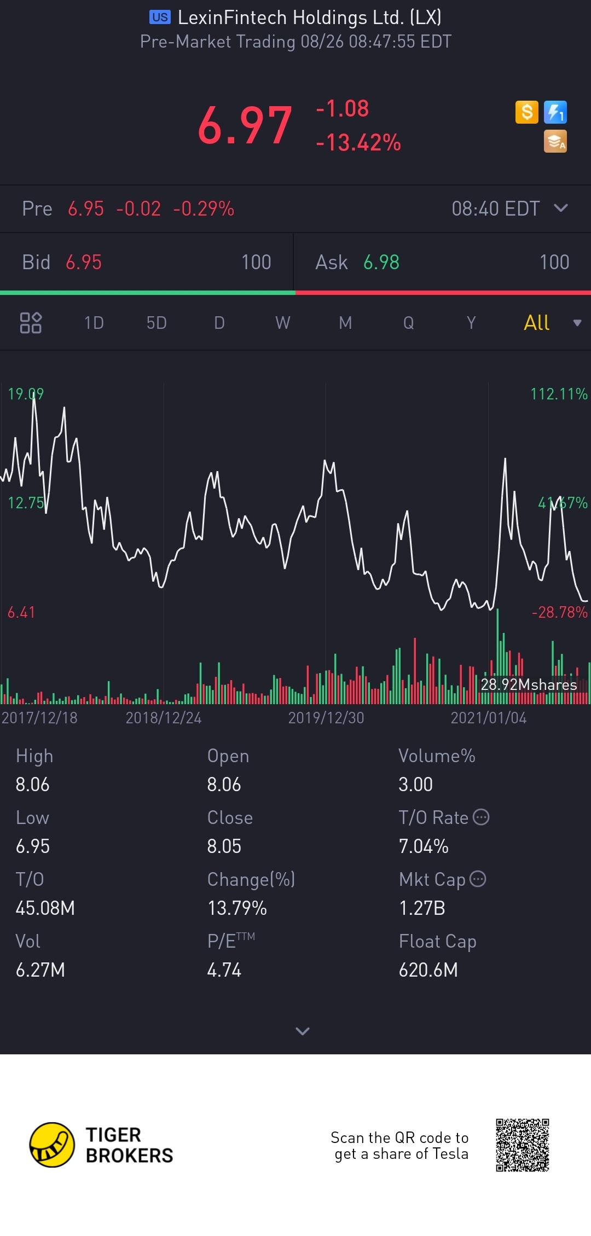The width and height of the screenshot is (591, 1236).
Task: Tap the T/O Rate 7.04% value
Action: click(424, 846)
